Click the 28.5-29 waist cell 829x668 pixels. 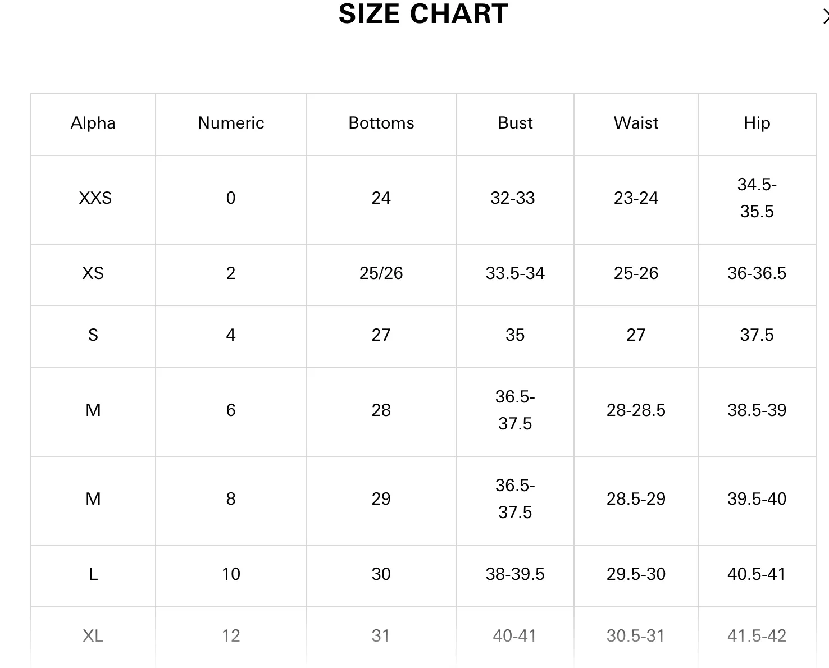click(x=636, y=499)
